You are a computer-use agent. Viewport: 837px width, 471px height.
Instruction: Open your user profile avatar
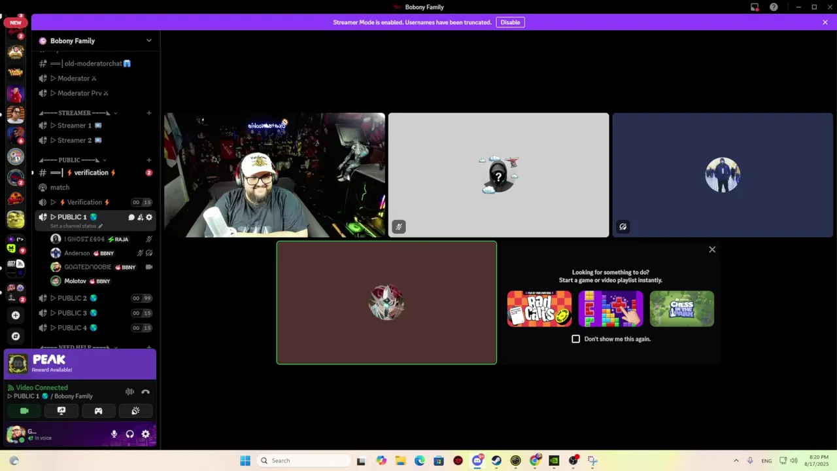[x=15, y=434]
